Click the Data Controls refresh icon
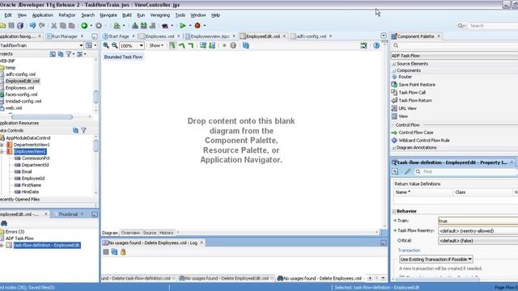This screenshot has height=291, width=518. 75,131
